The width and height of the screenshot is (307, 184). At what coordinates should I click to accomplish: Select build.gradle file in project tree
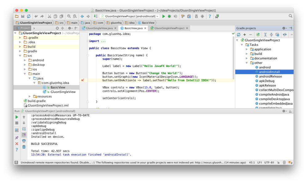37,101
